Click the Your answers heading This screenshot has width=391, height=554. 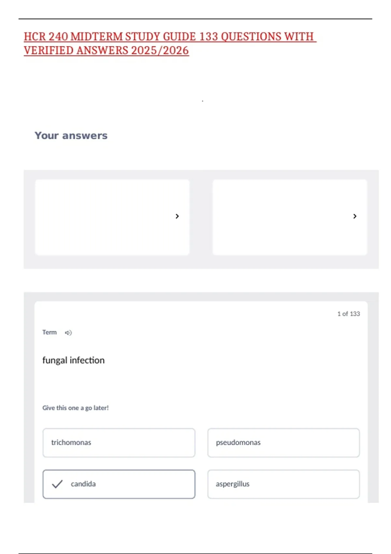71,136
